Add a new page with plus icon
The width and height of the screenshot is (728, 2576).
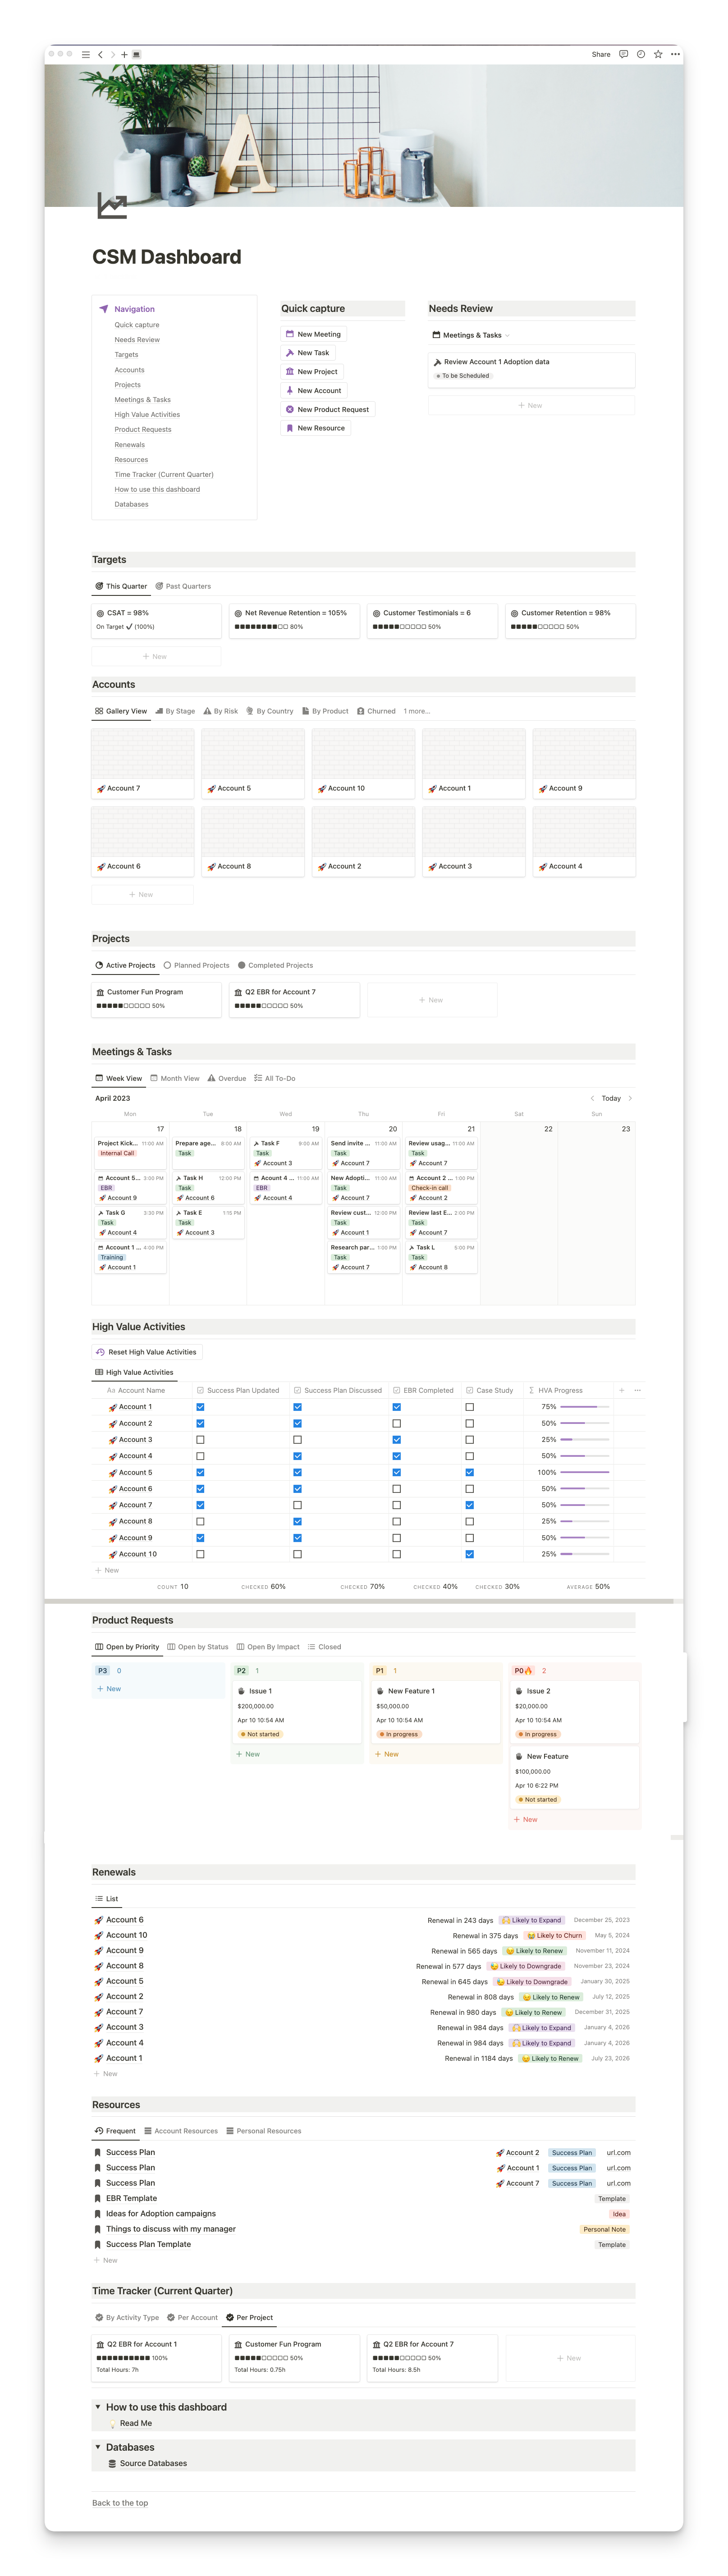(124, 54)
